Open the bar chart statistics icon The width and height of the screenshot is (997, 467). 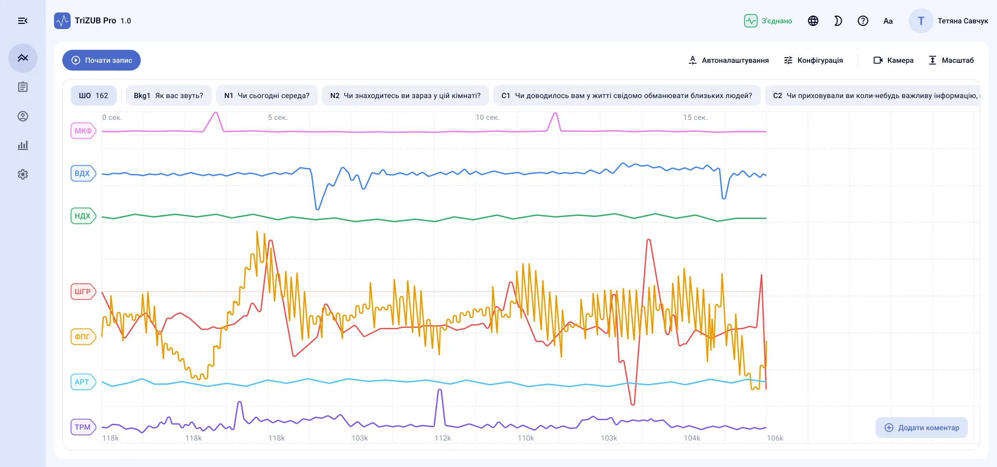23,145
